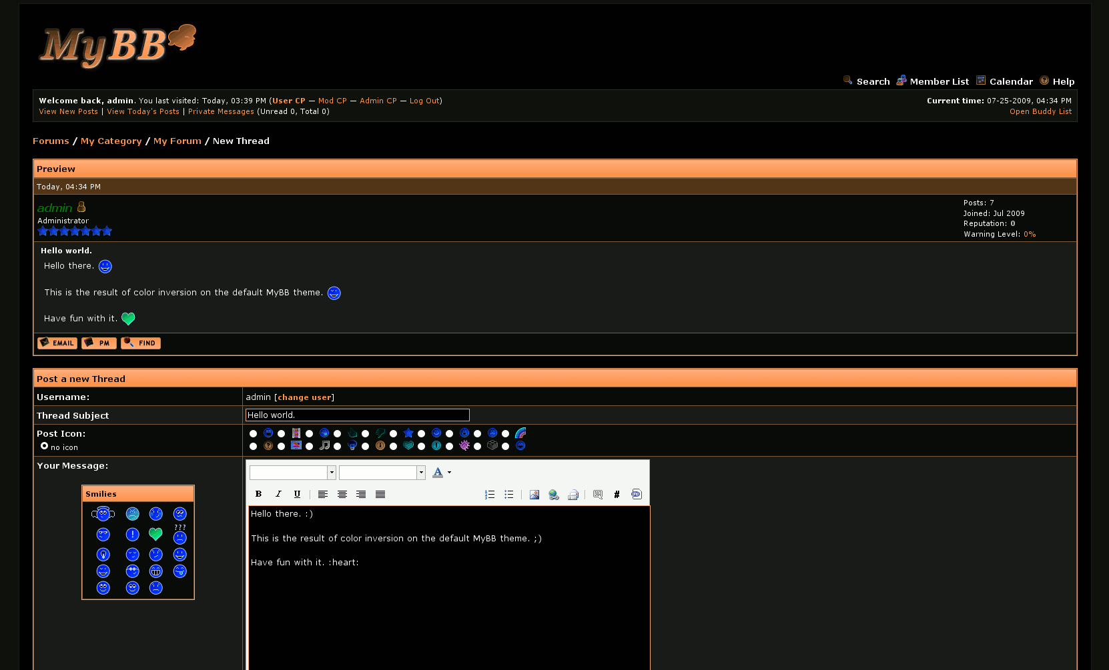
Task: Open the Help page
Action: pos(1064,81)
